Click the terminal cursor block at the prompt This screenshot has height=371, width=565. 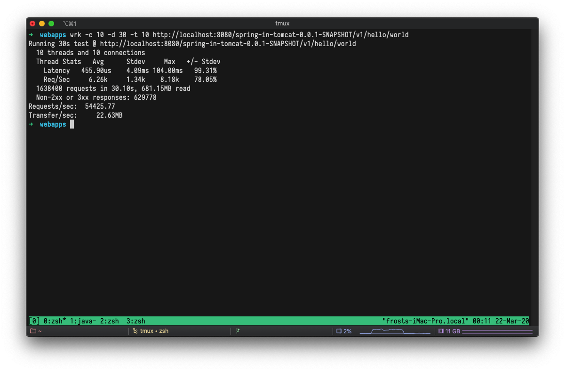tap(72, 124)
